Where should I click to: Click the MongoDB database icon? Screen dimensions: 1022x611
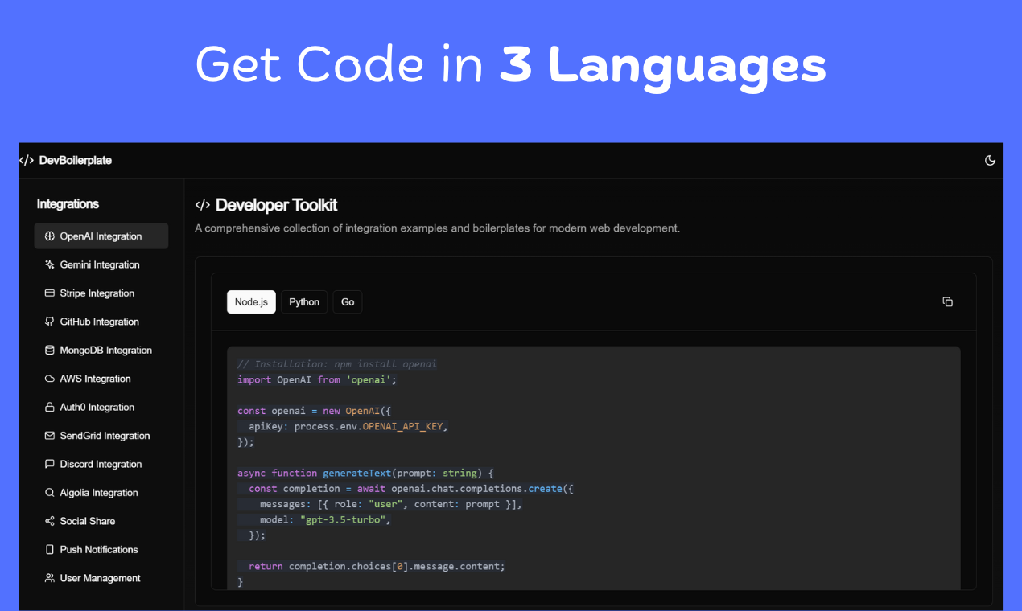pyautogui.click(x=50, y=351)
